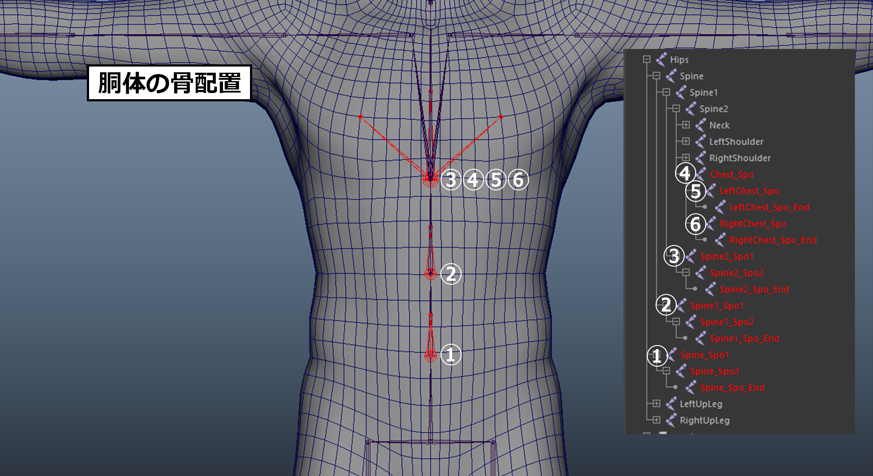
Task: Click the LeftChest_Spo_End joint icon
Action: click(720, 207)
